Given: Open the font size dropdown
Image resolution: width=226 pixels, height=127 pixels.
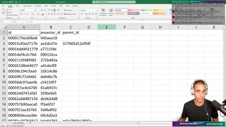Looking at the screenshot, I should [39, 10].
